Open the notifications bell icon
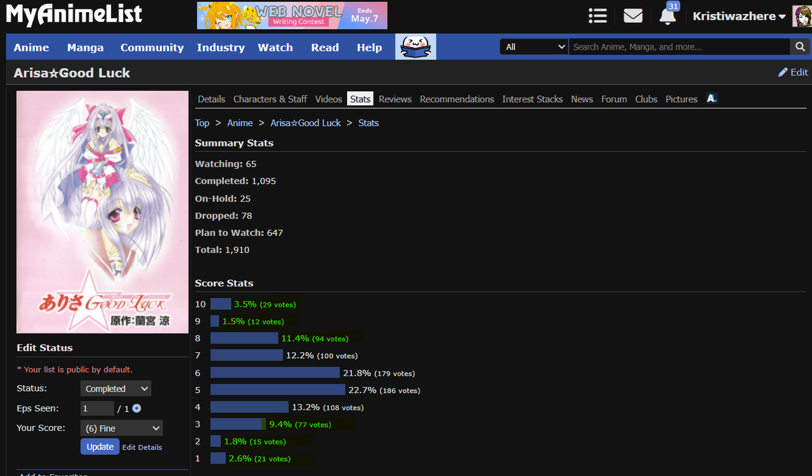812x476 pixels. (667, 16)
